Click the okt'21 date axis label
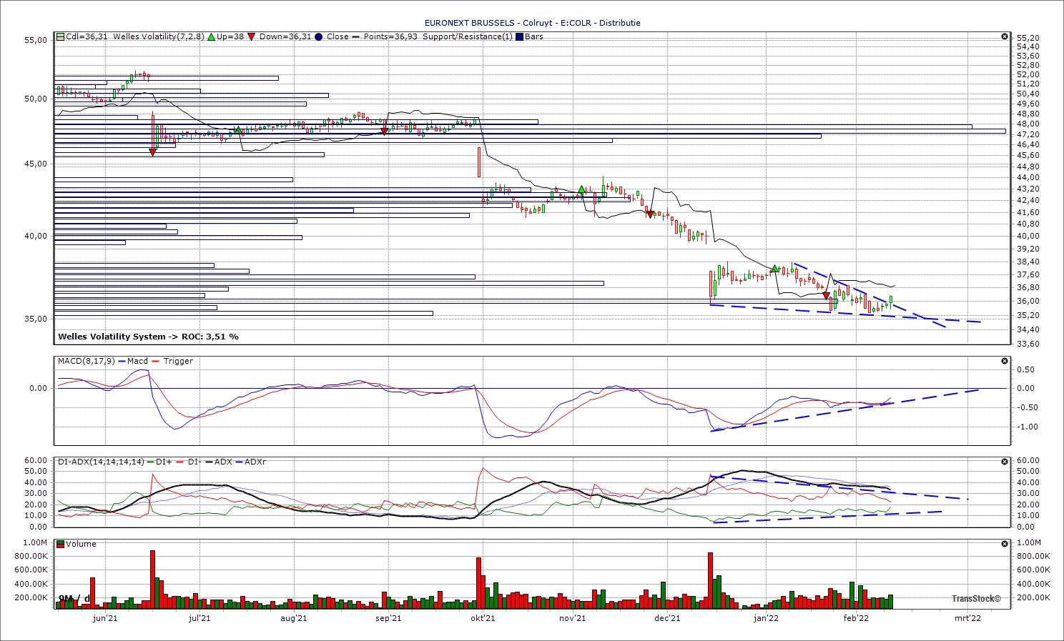Screen dimensions: 1064x641 483,618
